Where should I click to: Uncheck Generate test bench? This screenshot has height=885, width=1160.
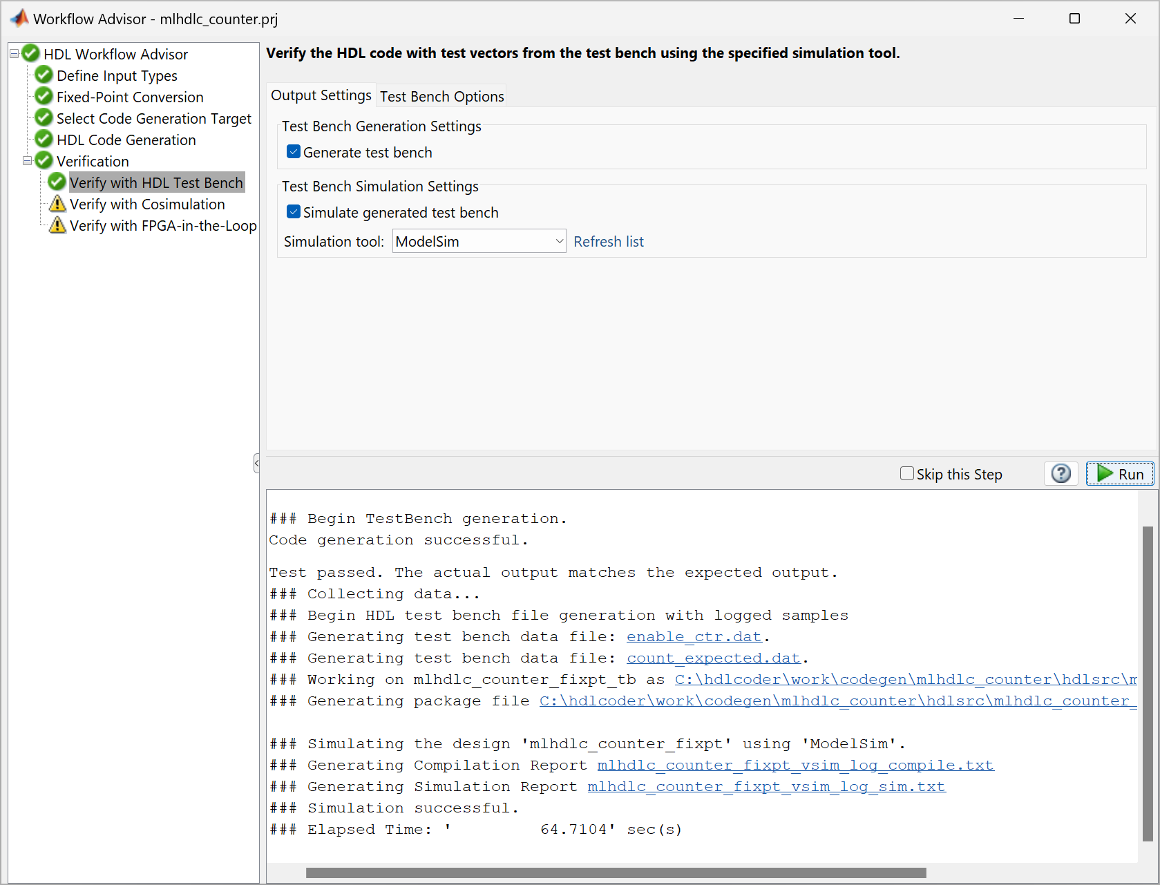[x=294, y=151]
